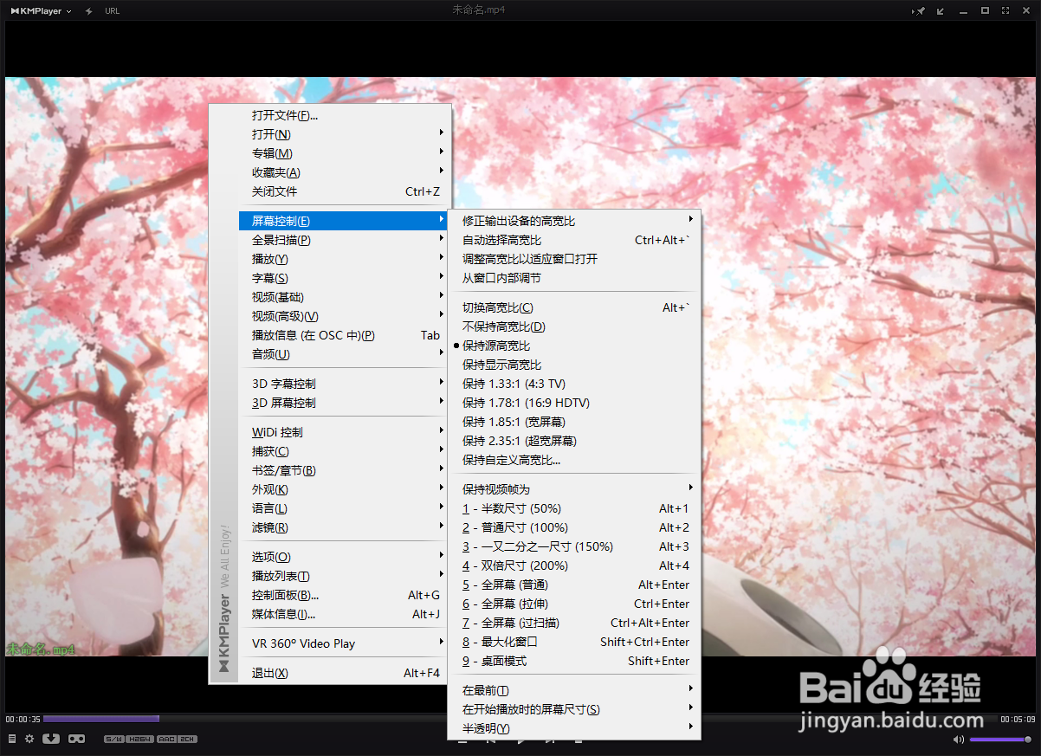Image resolution: width=1041 pixels, height=756 pixels.
Task: Adjust the purple volume slider
Action: click(x=1000, y=740)
